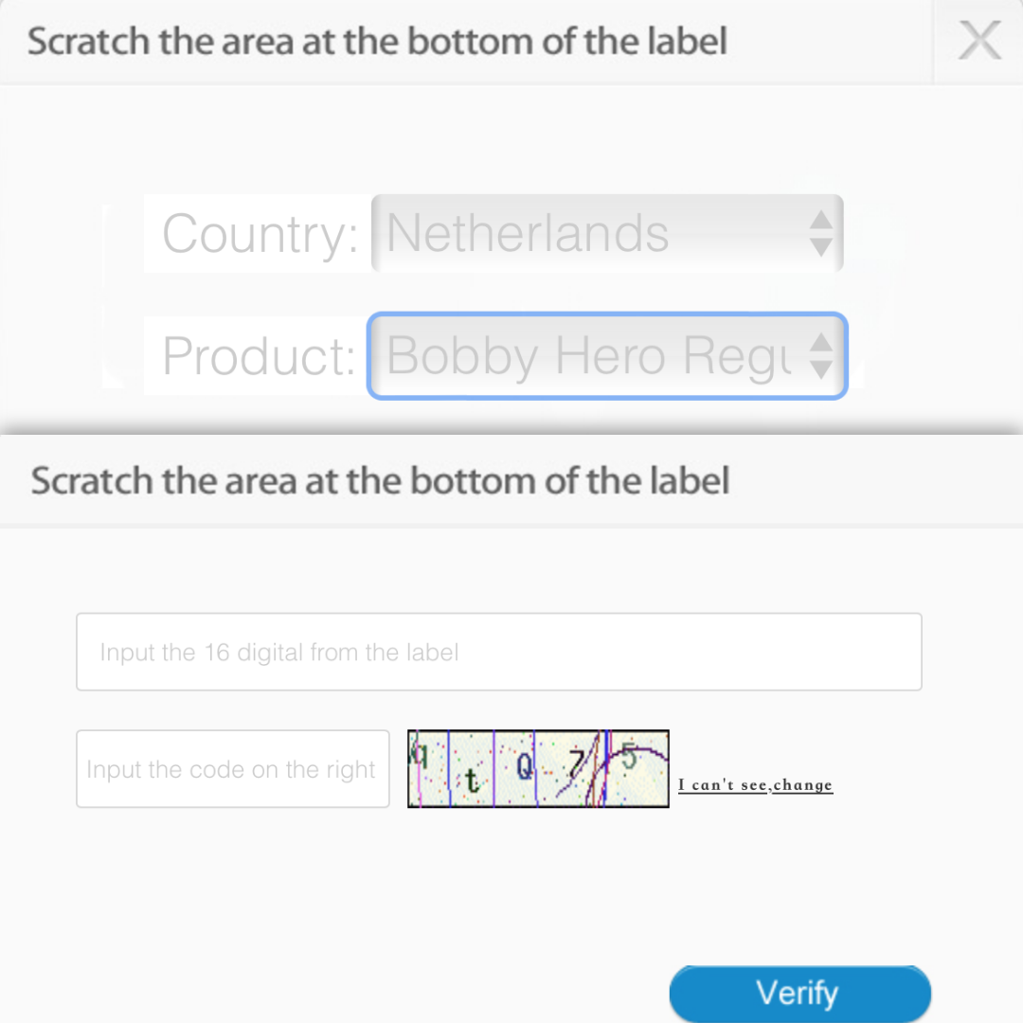Click the up arrow on Country selector
Image resolution: width=1023 pixels, height=1023 pixels.
[x=820, y=221]
